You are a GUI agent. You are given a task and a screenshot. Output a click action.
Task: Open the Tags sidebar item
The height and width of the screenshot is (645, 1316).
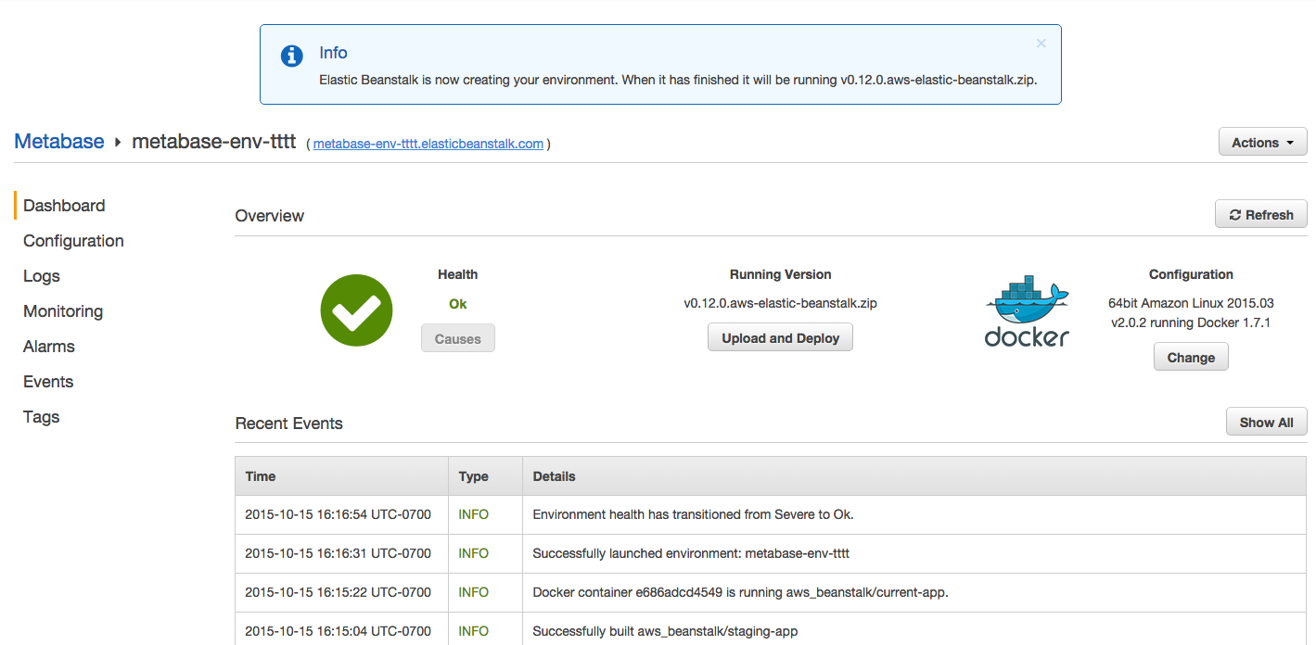tap(42, 417)
